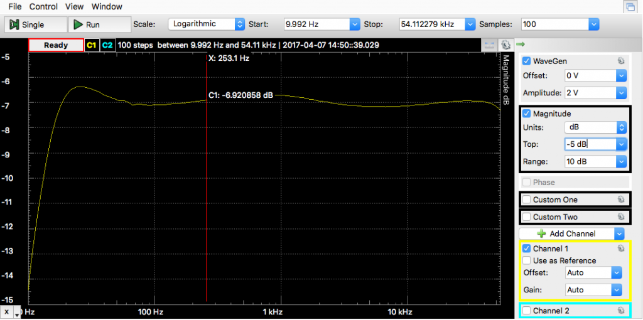Open Channel 2 settings gear

[621, 311]
